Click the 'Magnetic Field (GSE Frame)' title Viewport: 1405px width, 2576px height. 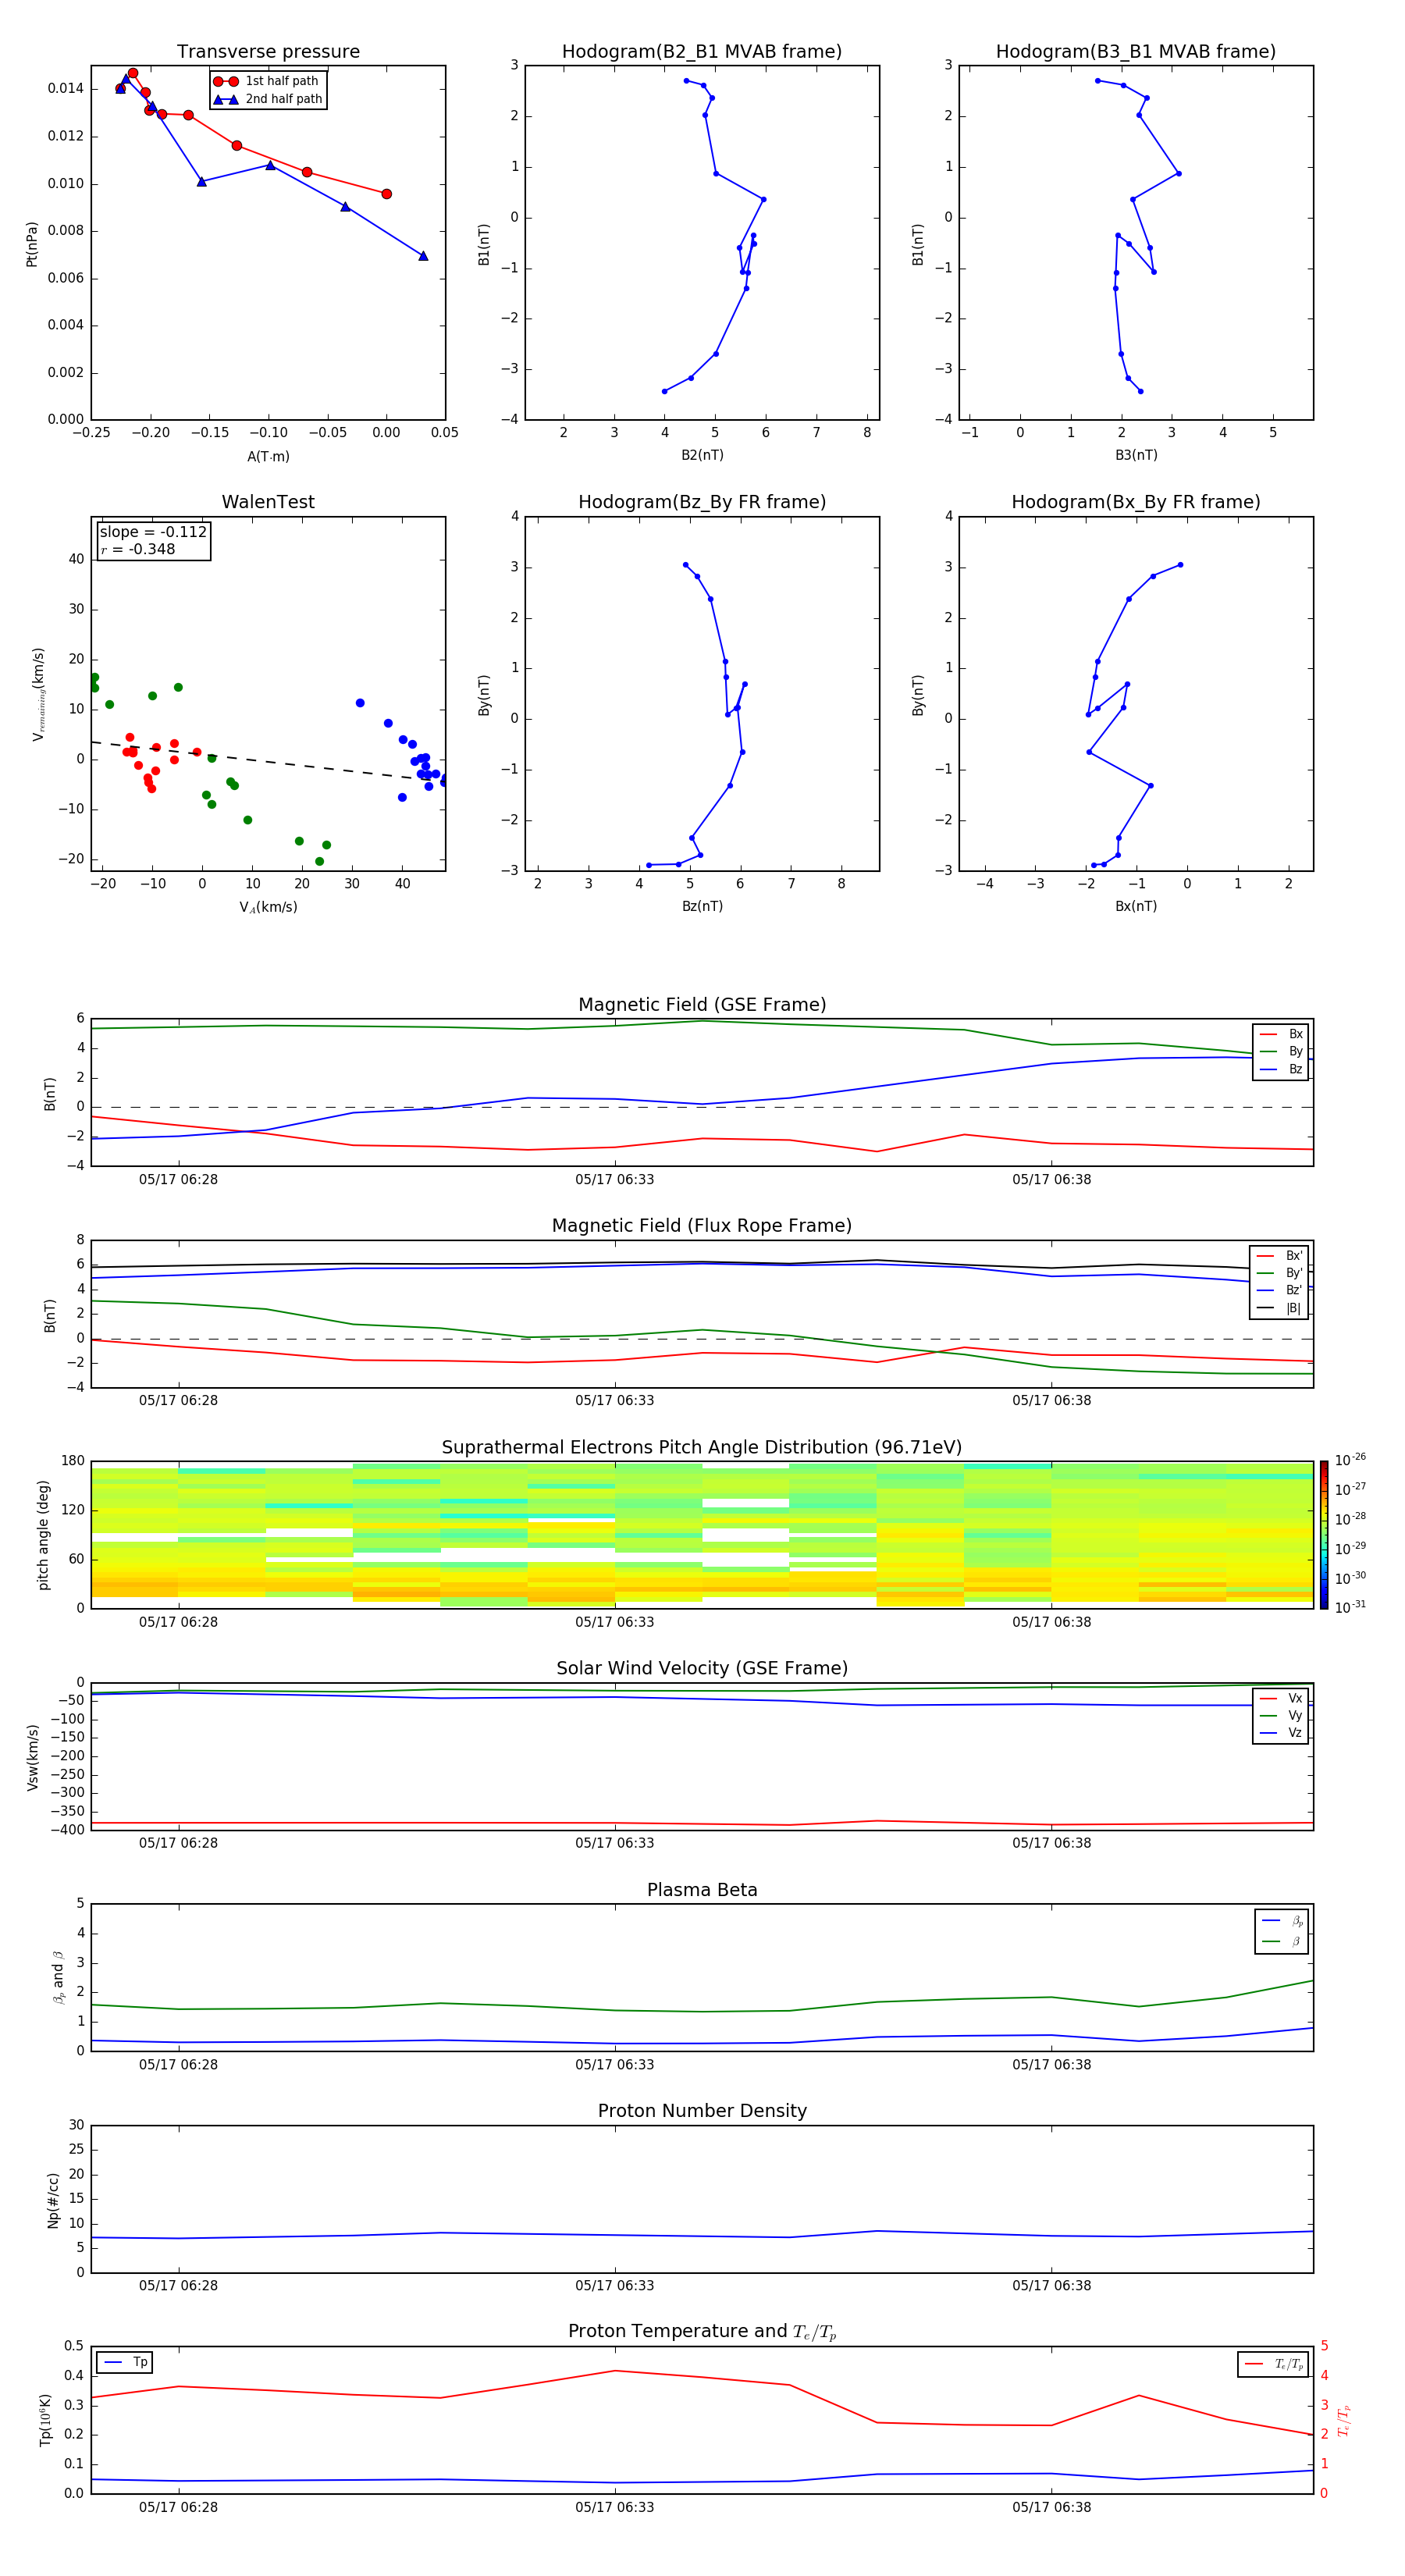click(702, 1005)
